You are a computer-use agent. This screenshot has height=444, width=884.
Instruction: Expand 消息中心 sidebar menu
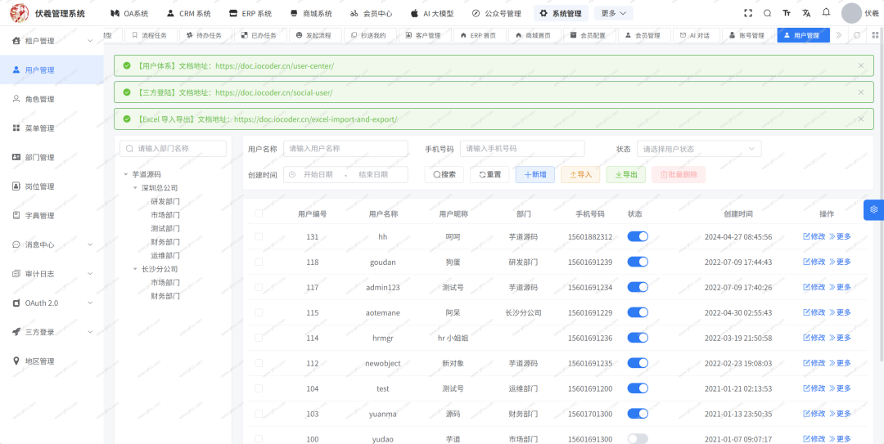(x=52, y=244)
